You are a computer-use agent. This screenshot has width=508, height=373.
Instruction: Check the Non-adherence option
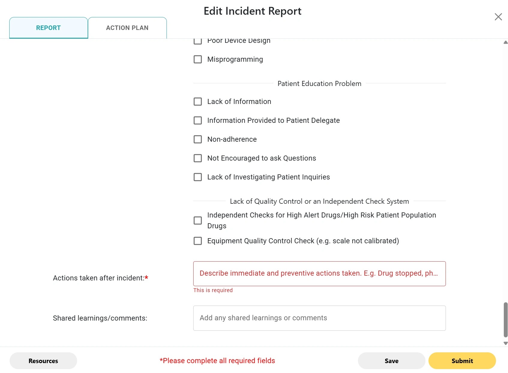[x=198, y=139]
